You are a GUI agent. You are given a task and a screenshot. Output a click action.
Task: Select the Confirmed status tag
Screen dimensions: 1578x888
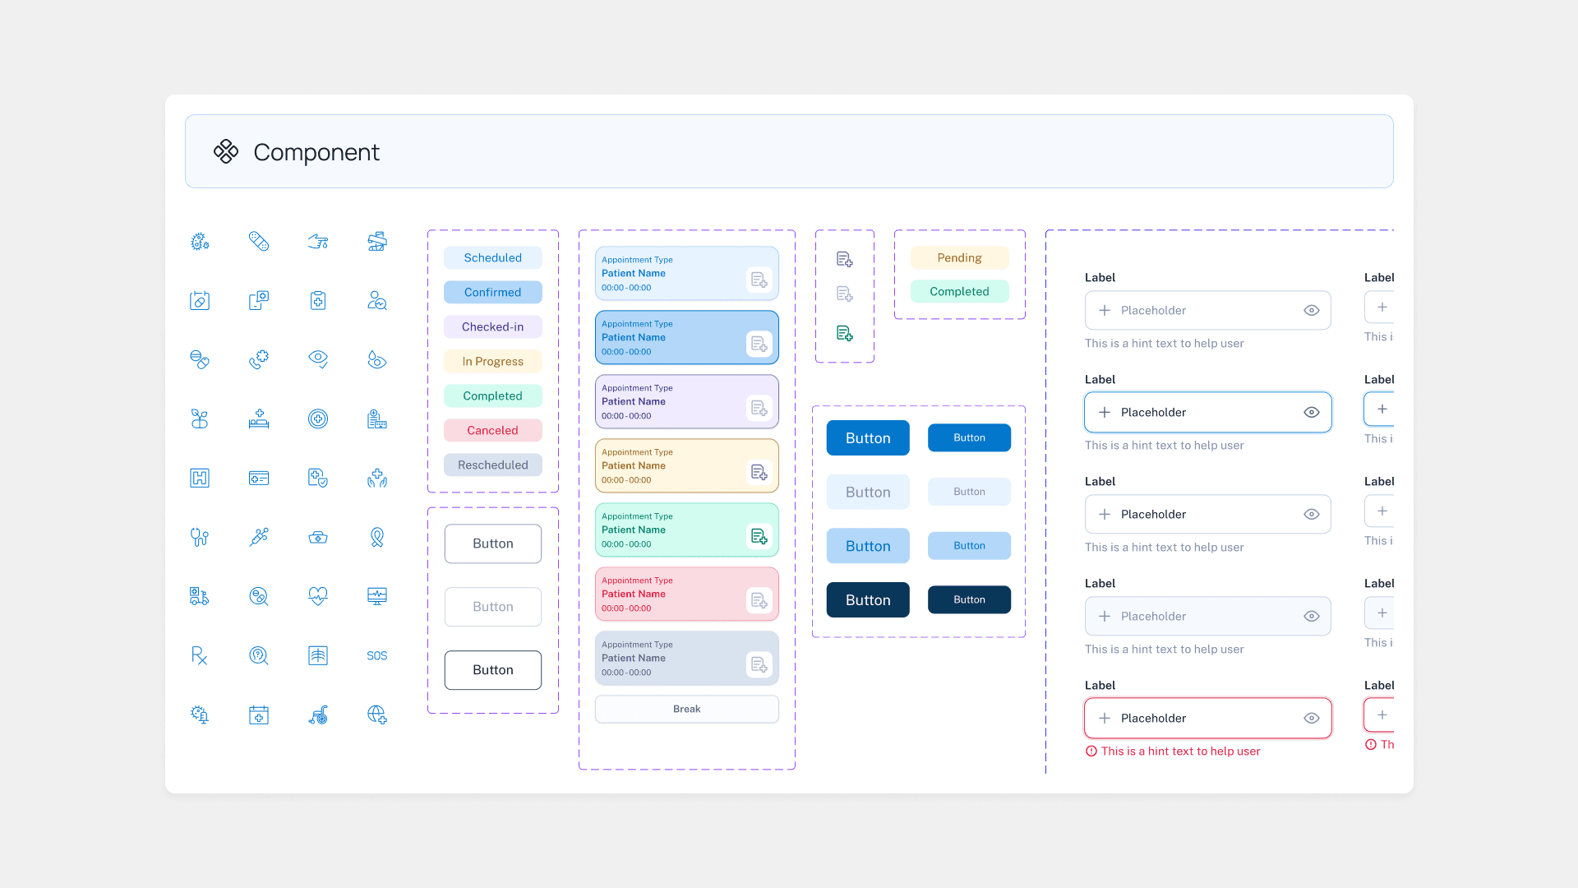(x=492, y=293)
